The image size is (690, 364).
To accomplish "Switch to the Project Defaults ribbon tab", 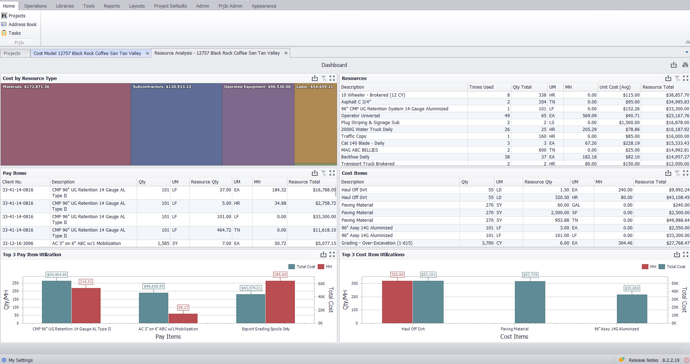I will click(170, 6).
